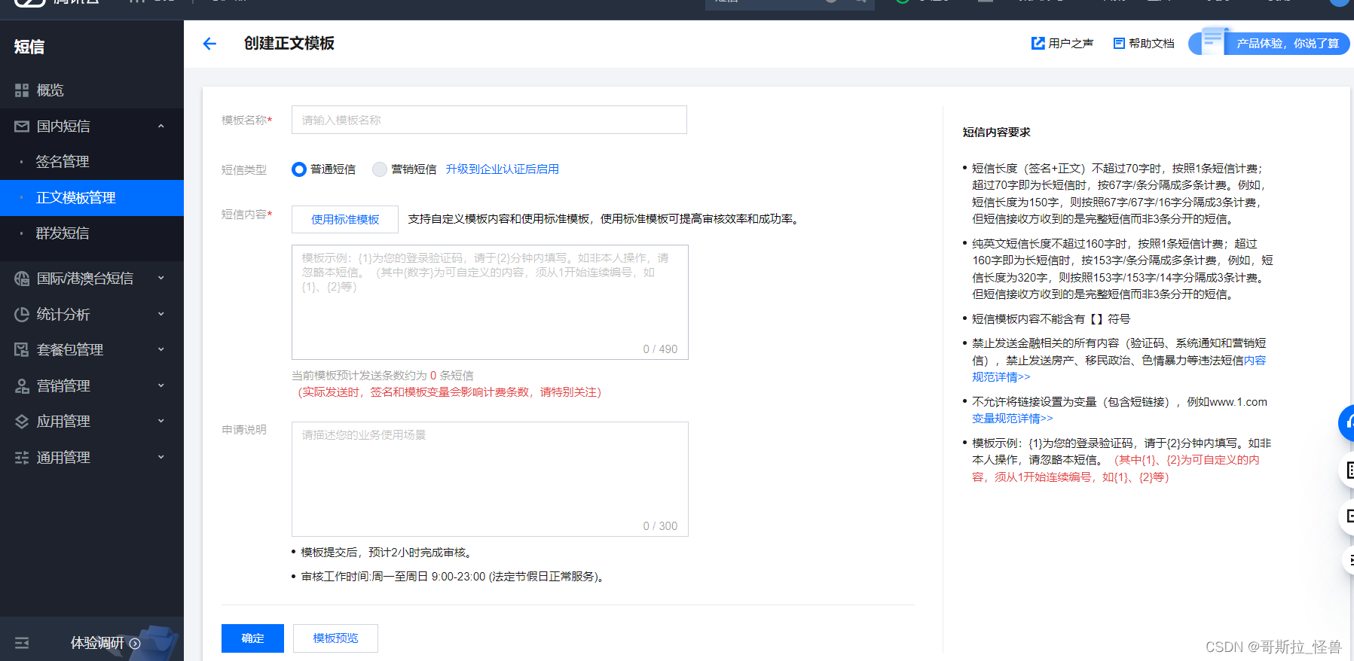The width and height of the screenshot is (1354, 661).
Task: Click the 使用标准模板 button
Action: 345,220
